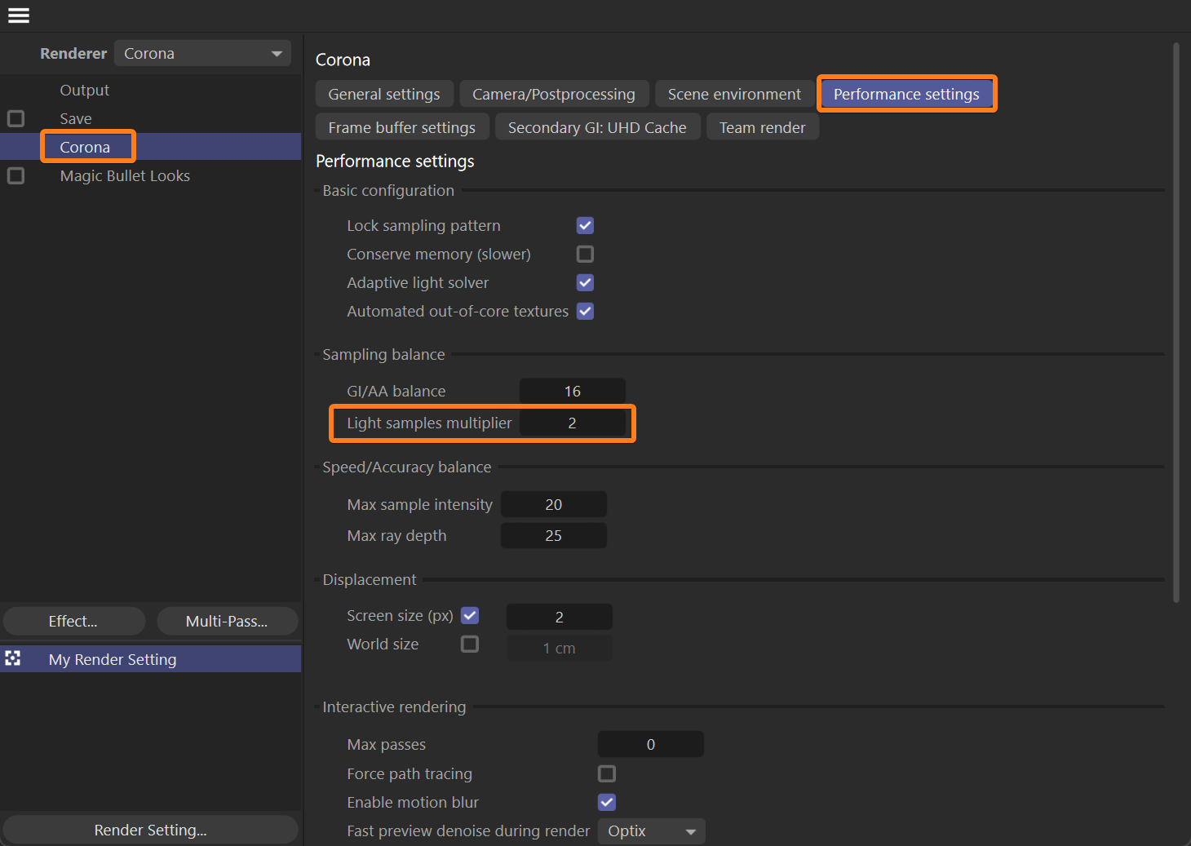The height and width of the screenshot is (846, 1191).
Task: Click the Screen size value field
Action: point(560,617)
